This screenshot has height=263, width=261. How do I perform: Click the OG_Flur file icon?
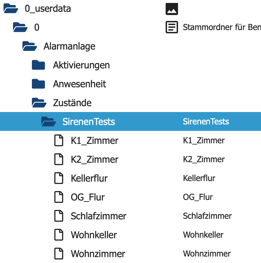coord(59,197)
